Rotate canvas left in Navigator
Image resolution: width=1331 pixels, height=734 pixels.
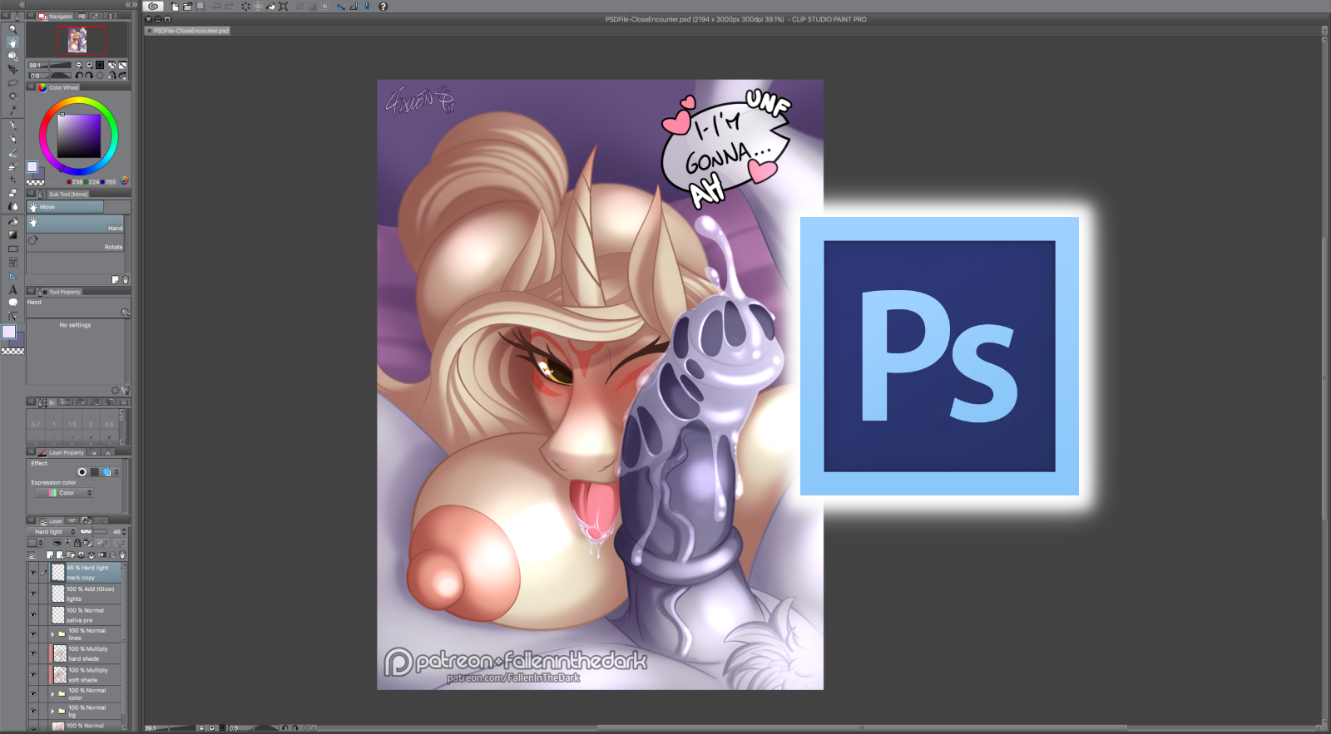tap(79, 76)
